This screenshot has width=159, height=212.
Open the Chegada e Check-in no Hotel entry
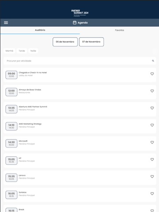coord(79,75)
